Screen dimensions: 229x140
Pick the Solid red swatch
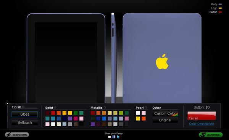53,113
